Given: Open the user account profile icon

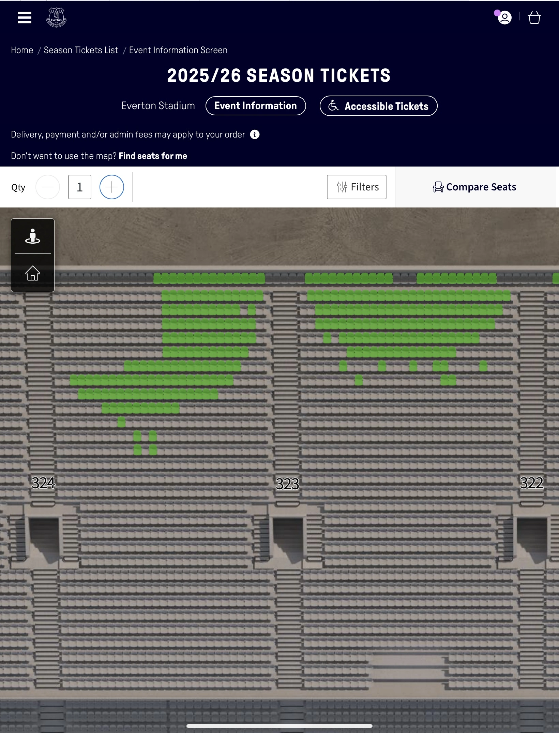Looking at the screenshot, I should (x=504, y=18).
